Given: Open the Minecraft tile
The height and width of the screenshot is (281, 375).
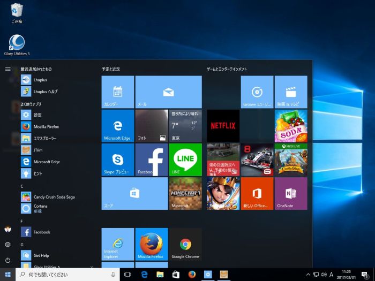Looking at the screenshot, I should point(185,193).
